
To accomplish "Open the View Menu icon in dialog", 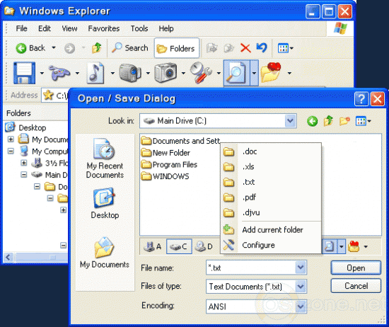I will click(x=364, y=121).
